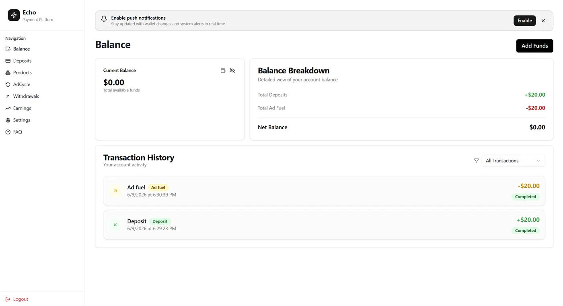Click the FAQ question mark icon
The height and width of the screenshot is (306, 563).
click(8, 132)
